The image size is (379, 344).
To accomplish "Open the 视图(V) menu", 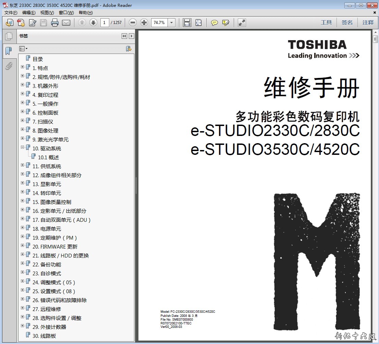I will click(x=47, y=13).
